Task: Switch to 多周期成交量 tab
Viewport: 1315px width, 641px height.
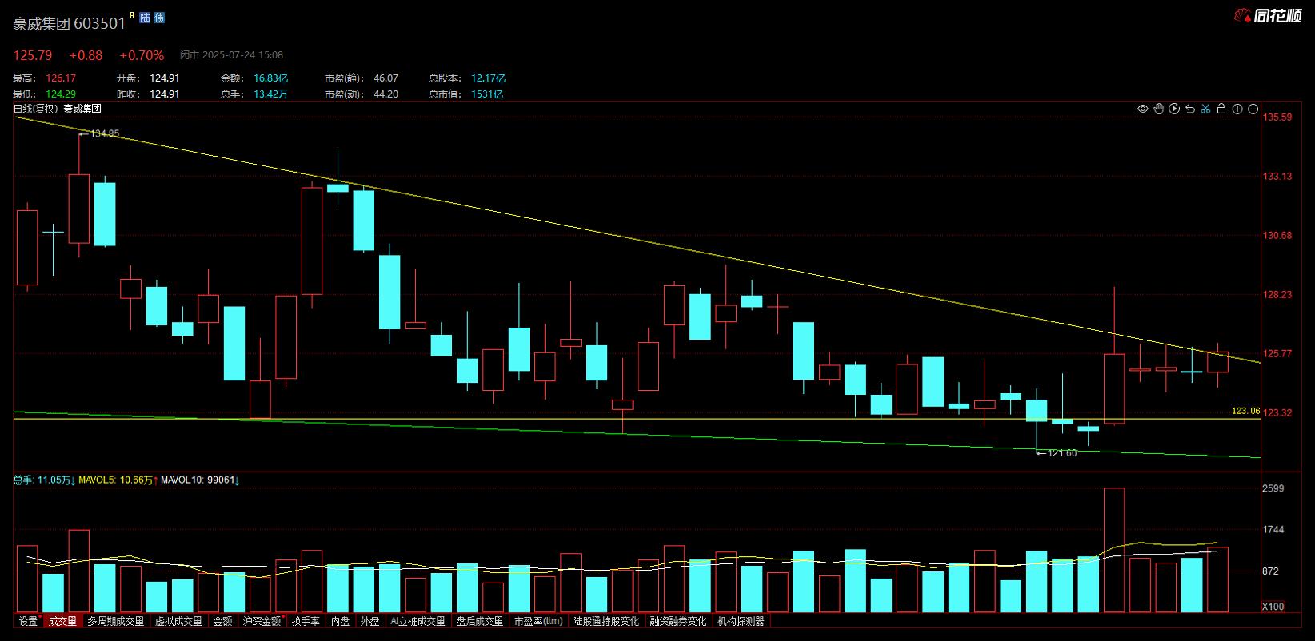Action: tap(116, 621)
